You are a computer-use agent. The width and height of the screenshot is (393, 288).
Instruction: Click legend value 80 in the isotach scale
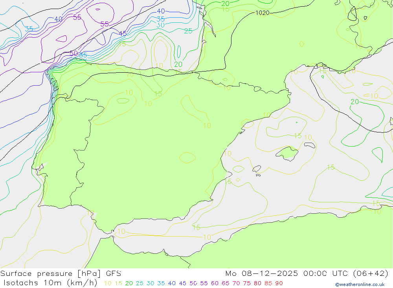click(258, 283)
